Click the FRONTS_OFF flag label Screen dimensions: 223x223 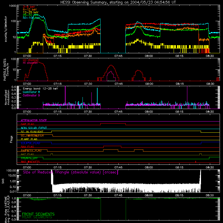coord(29,158)
